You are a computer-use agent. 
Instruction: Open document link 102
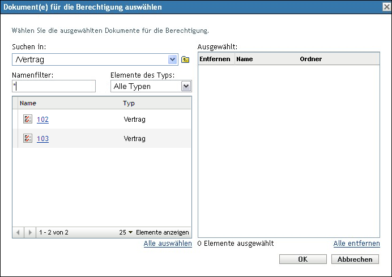pos(42,120)
